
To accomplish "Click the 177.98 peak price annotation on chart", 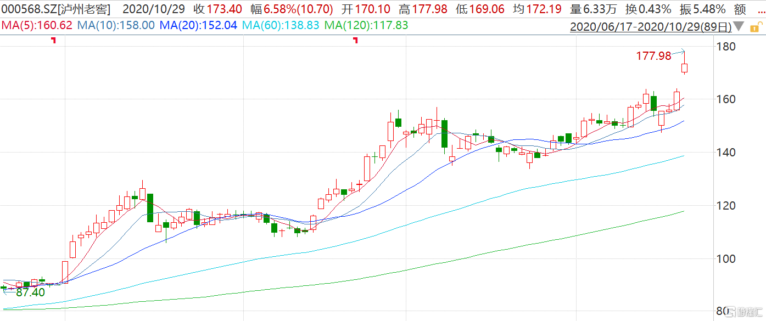I will pyautogui.click(x=653, y=56).
